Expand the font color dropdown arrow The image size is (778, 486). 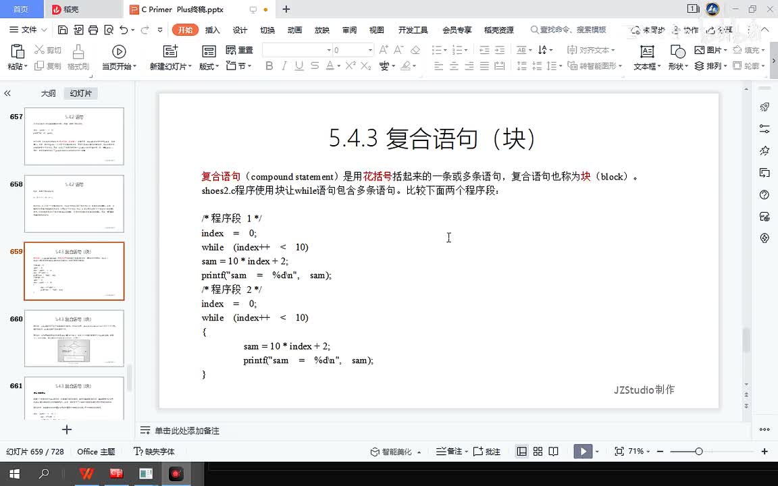click(x=339, y=66)
